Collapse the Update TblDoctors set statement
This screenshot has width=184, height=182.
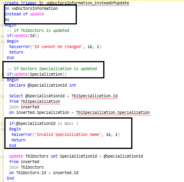(2, 157)
